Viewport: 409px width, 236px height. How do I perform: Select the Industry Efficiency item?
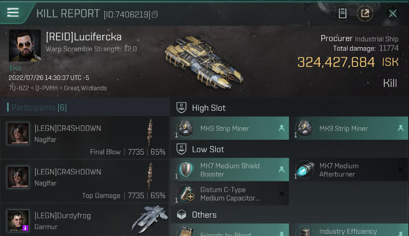[x=349, y=230]
